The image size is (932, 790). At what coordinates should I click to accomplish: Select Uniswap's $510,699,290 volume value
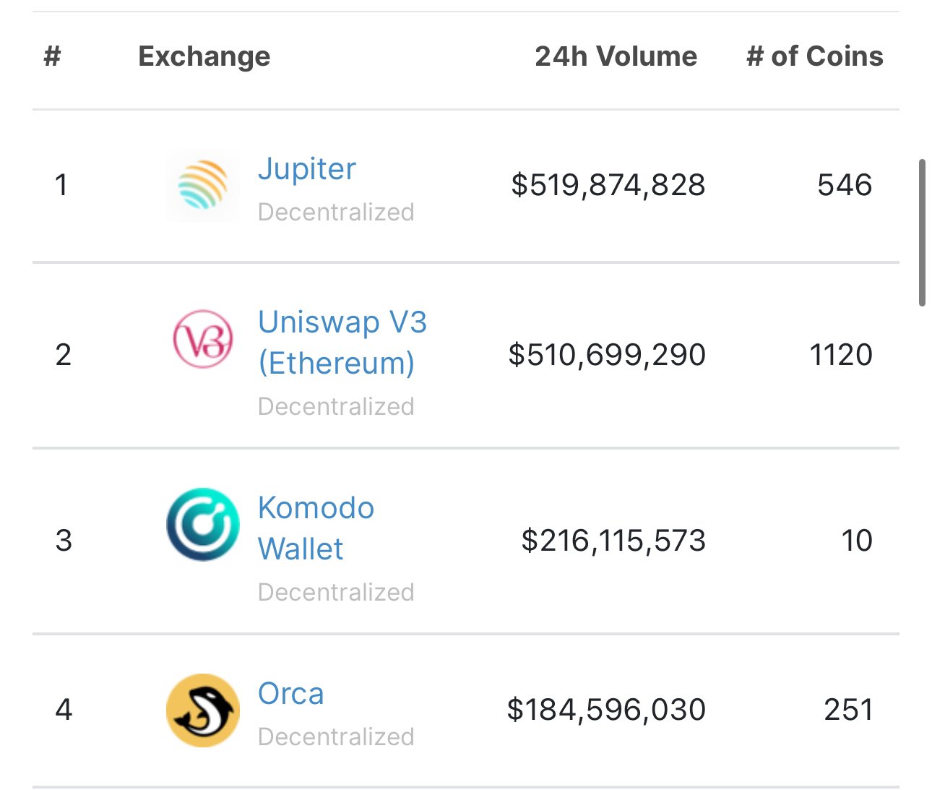pyautogui.click(x=607, y=355)
